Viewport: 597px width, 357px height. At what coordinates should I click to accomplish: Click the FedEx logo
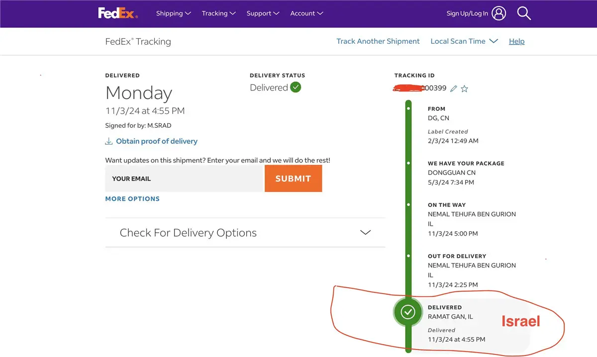(117, 13)
